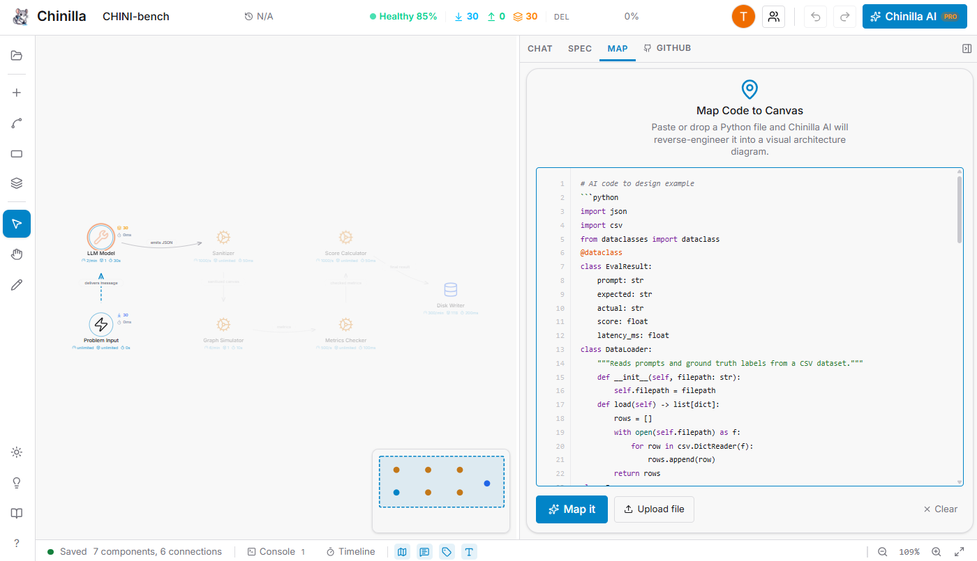Collapse the right side panel
The image size is (977, 561).
coord(967,49)
